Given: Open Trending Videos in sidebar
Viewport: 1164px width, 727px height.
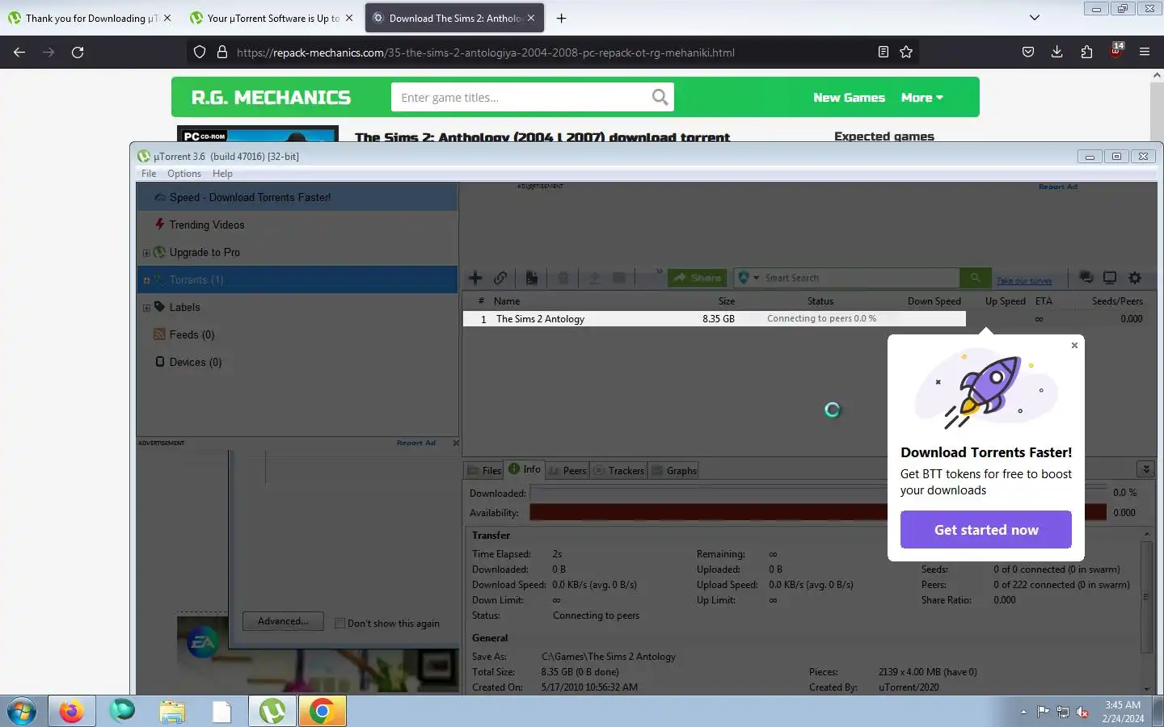Looking at the screenshot, I should (x=207, y=225).
